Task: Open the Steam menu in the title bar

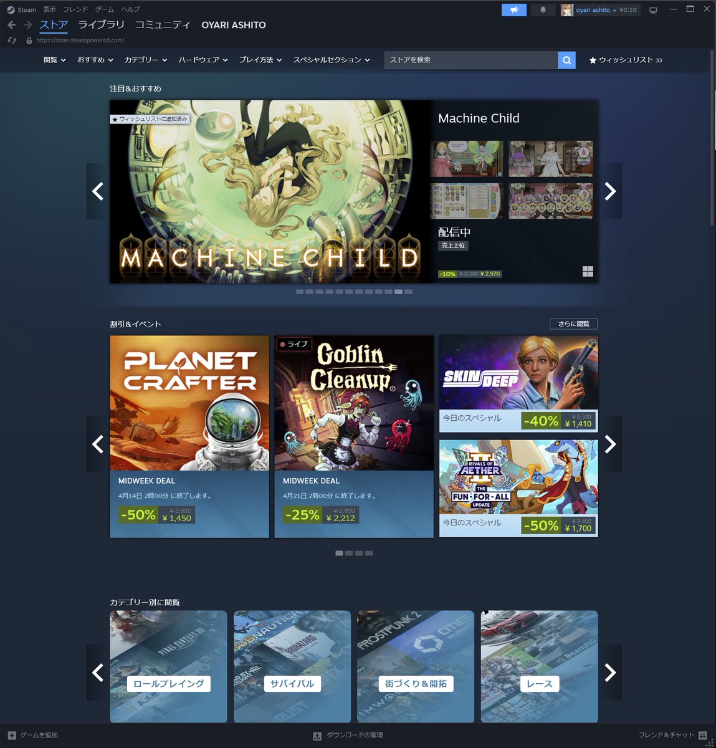Action: tap(27, 10)
